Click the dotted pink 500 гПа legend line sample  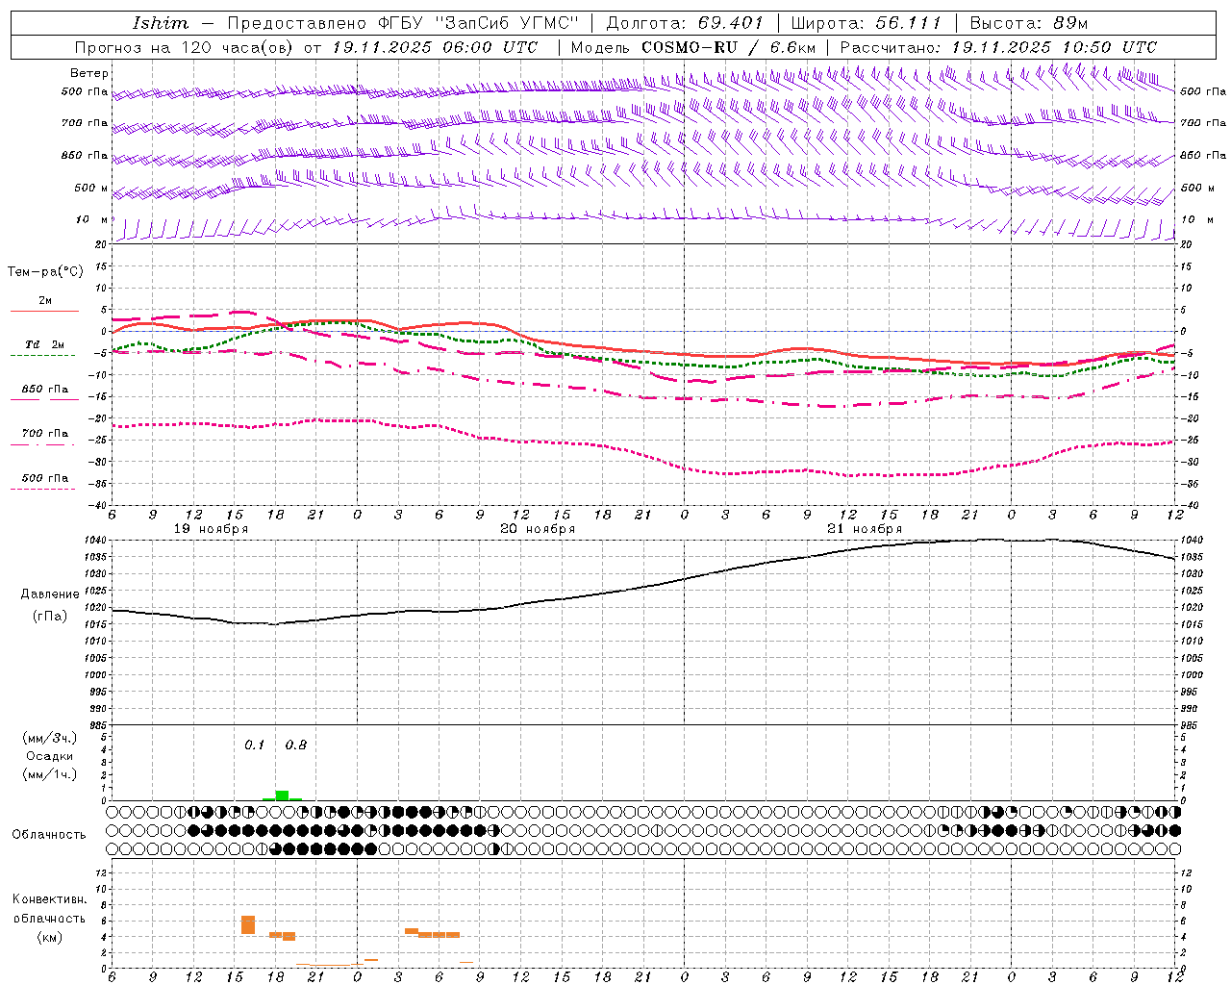(43, 489)
